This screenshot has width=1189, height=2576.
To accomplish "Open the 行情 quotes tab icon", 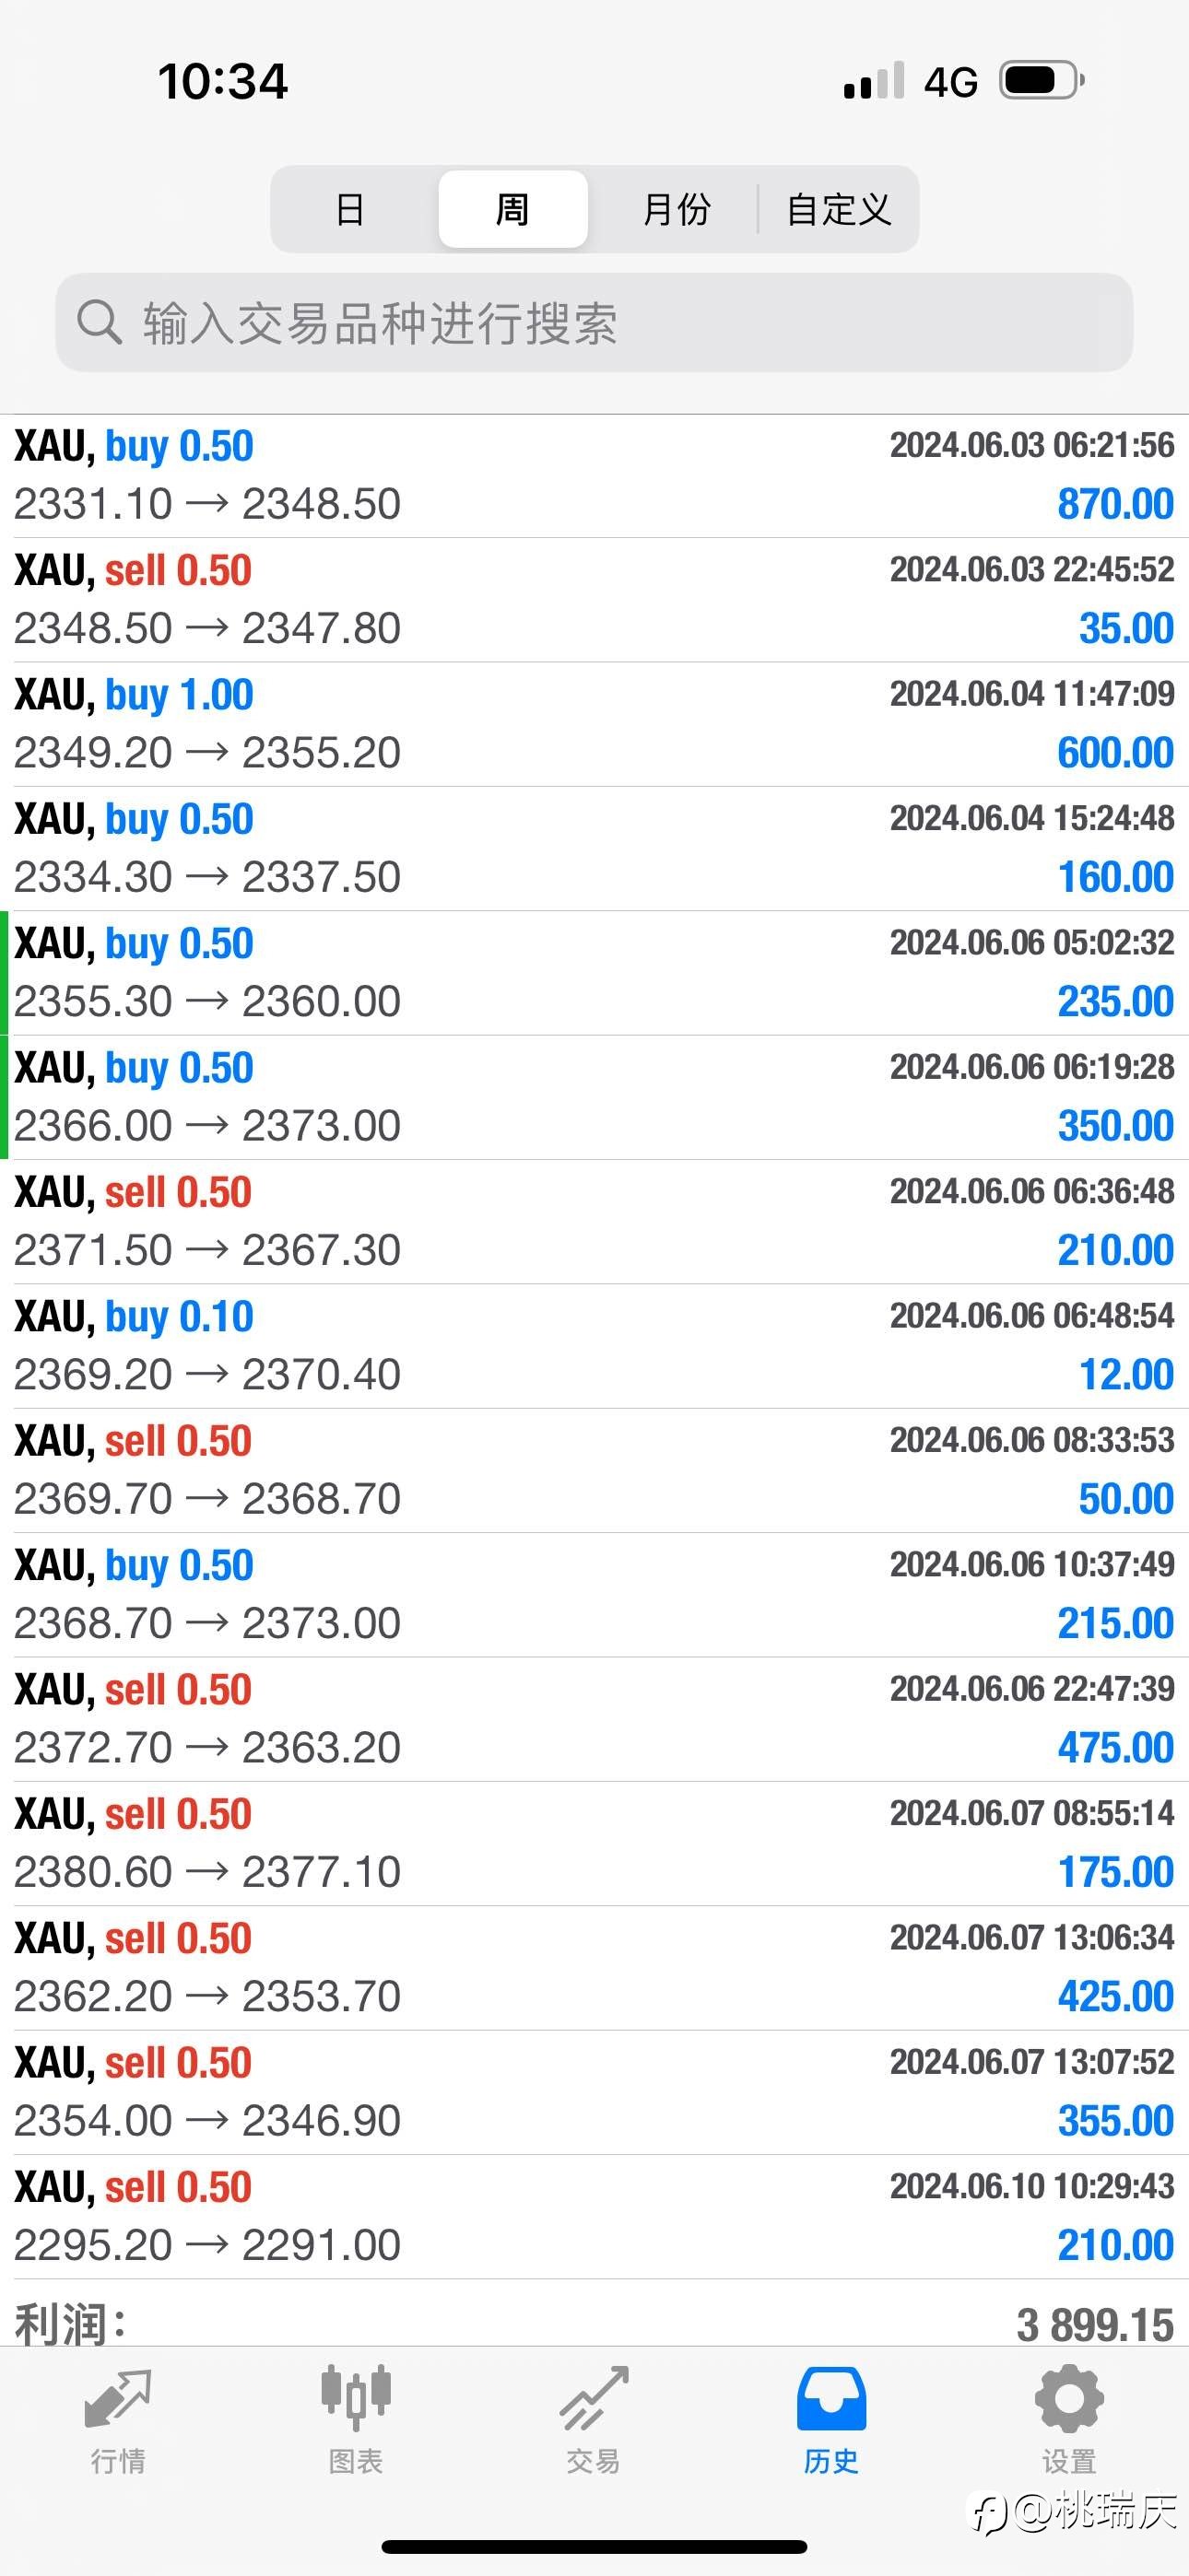I will click(x=118, y=2399).
